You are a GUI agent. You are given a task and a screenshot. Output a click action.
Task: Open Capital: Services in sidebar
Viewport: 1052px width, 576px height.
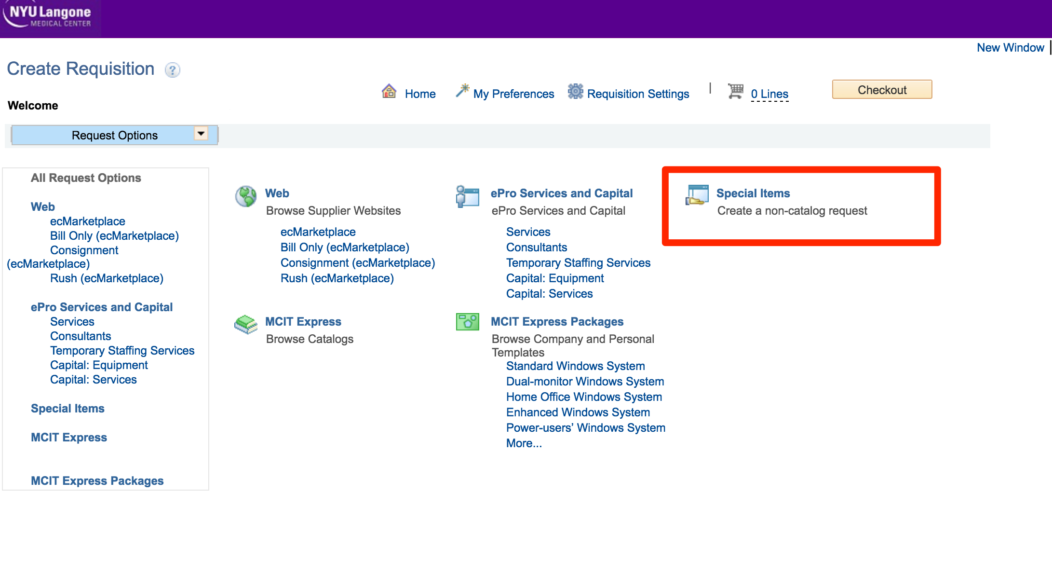[x=94, y=380]
